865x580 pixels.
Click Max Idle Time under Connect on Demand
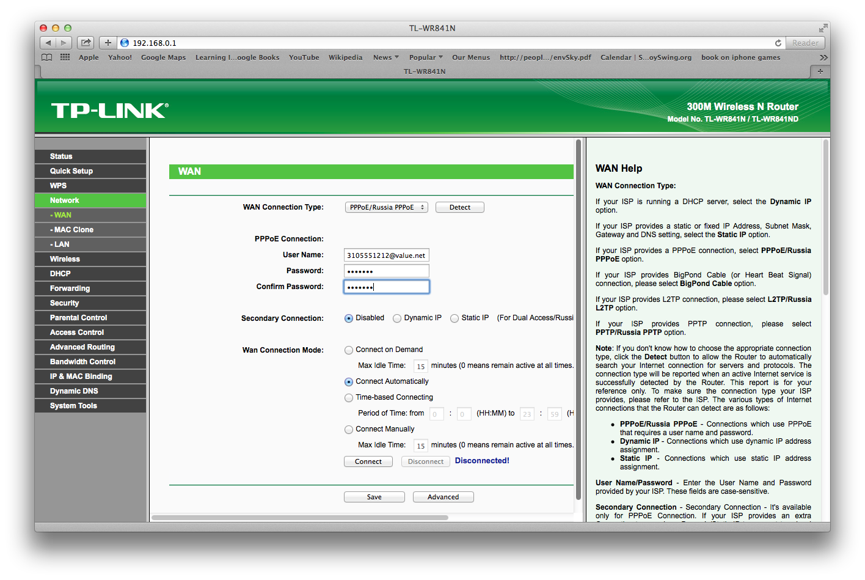pyautogui.click(x=420, y=366)
